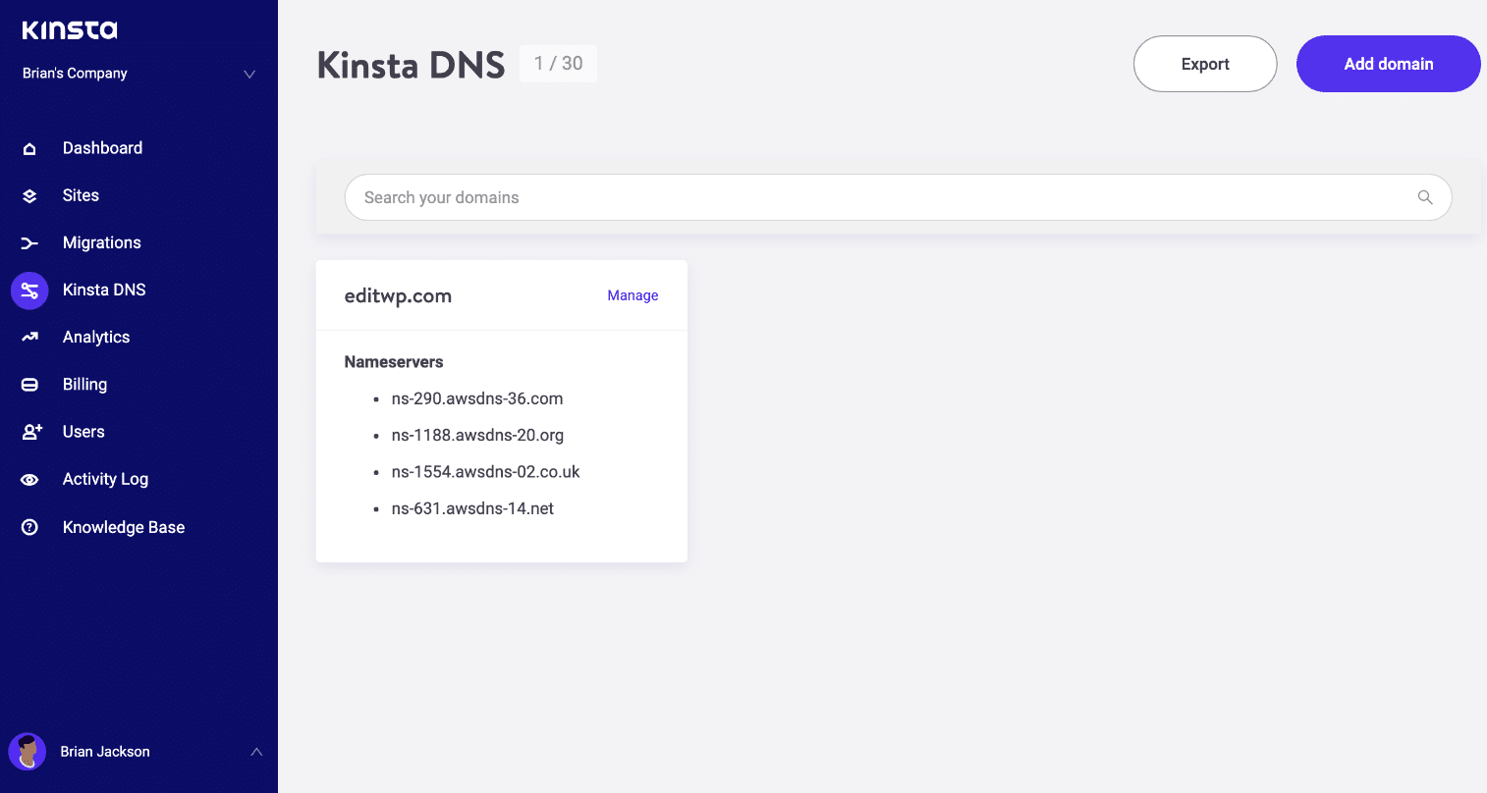Open the chevron next to Brian's Company
The height and width of the screenshot is (793, 1487).
pos(248,73)
